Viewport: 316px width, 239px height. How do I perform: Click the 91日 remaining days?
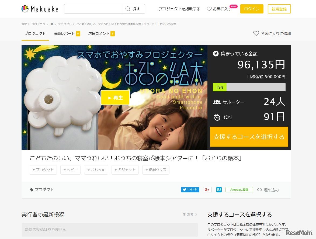tap(274, 117)
